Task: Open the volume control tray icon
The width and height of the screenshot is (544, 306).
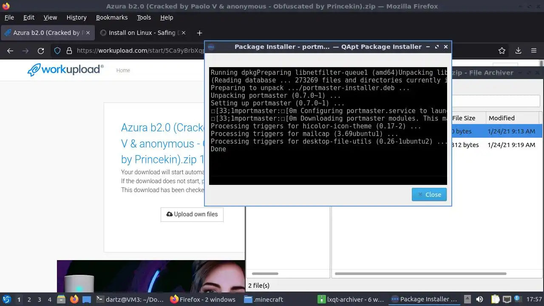Action: pos(479,299)
